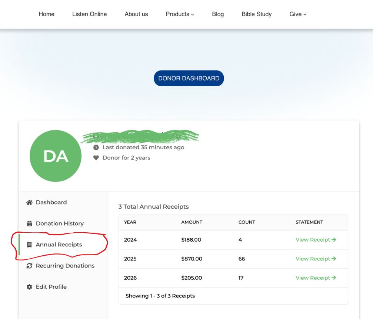Click the Recurring Donations refresh icon

pyautogui.click(x=29, y=266)
